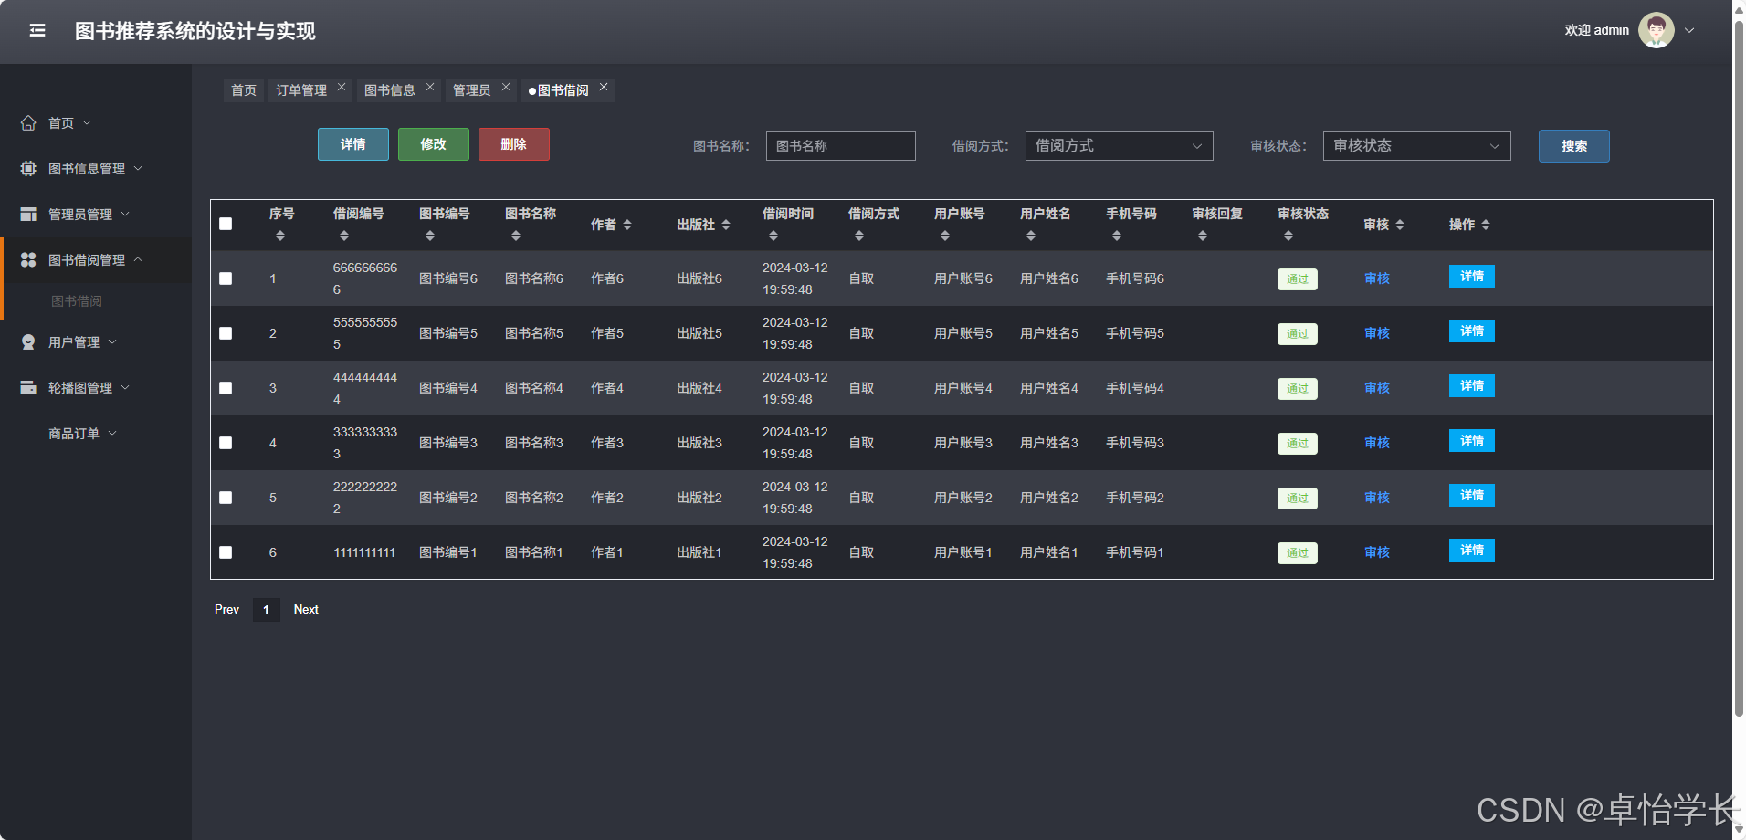Image resolution: width=1746 pixels, height=840 pixels.
Task: Open the 借阅方式 filter dropdown
Action: (x=1119, y=146)
